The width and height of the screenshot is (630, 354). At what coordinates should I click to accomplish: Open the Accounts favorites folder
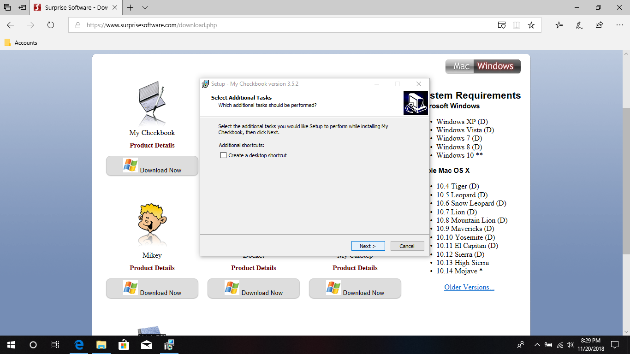(x=21, y=43)
